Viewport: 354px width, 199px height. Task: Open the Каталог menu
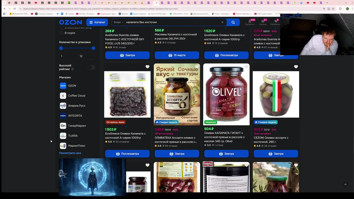(x=97, y=22)
